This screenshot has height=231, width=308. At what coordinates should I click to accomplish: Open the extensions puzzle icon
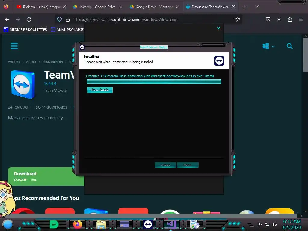[290, 19]
